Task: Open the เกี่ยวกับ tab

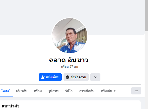Action: pos(22,91)
